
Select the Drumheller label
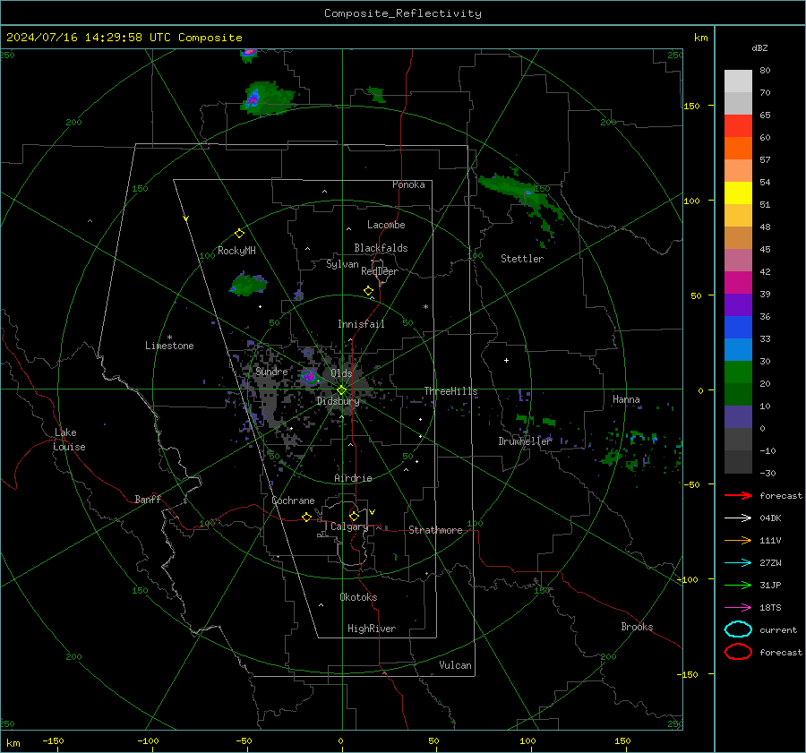(x=525, y=441)
